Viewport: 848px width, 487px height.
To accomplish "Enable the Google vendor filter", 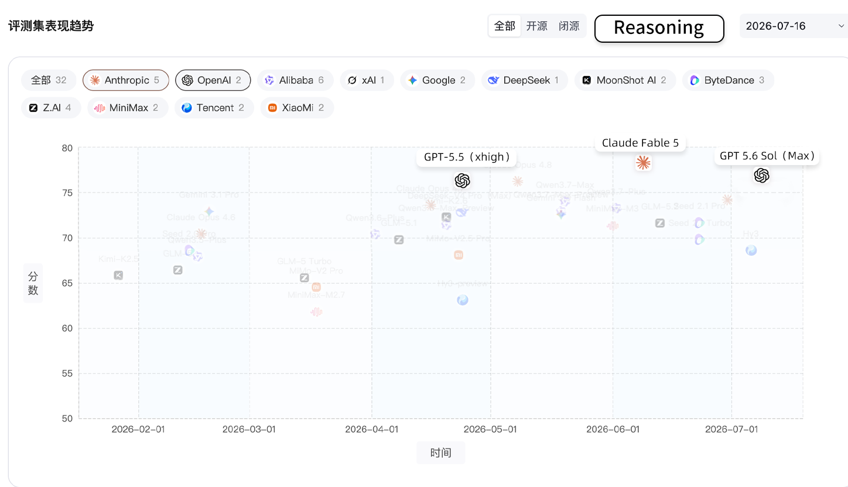I will coord(438,80).
